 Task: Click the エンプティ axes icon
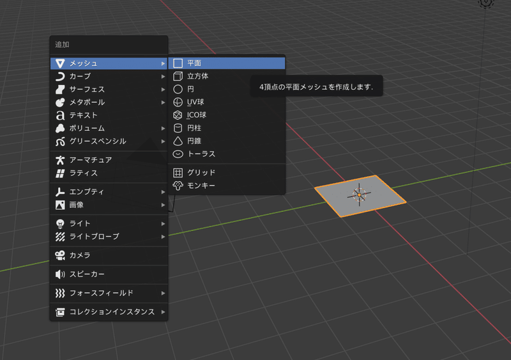point(60,192)
